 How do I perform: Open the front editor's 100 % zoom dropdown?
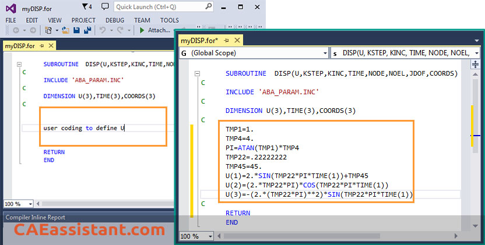tap(210, 237)
